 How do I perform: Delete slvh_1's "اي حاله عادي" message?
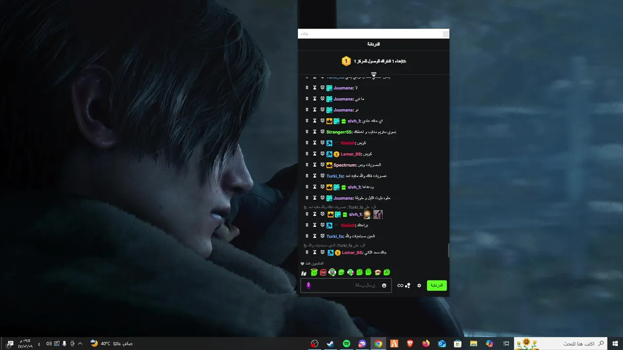[307, 121]
